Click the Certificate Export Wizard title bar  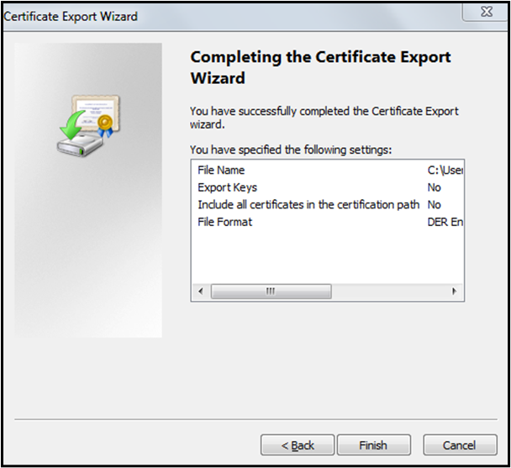click(x=210, y=16)
